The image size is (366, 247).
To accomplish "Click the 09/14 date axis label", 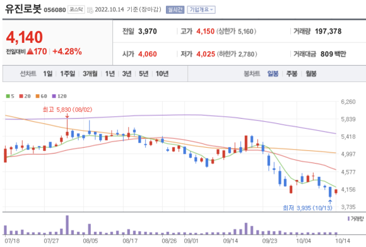I will [230, 241].
